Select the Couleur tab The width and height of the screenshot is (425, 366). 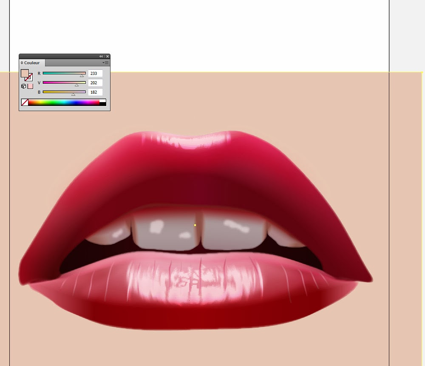[x=32, y=63]
